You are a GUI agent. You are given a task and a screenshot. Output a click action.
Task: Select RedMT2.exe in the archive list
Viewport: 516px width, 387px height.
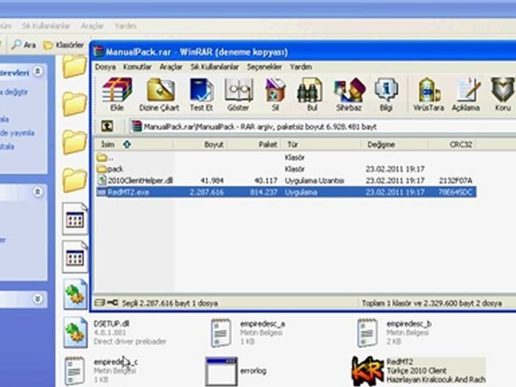[285, 192]
